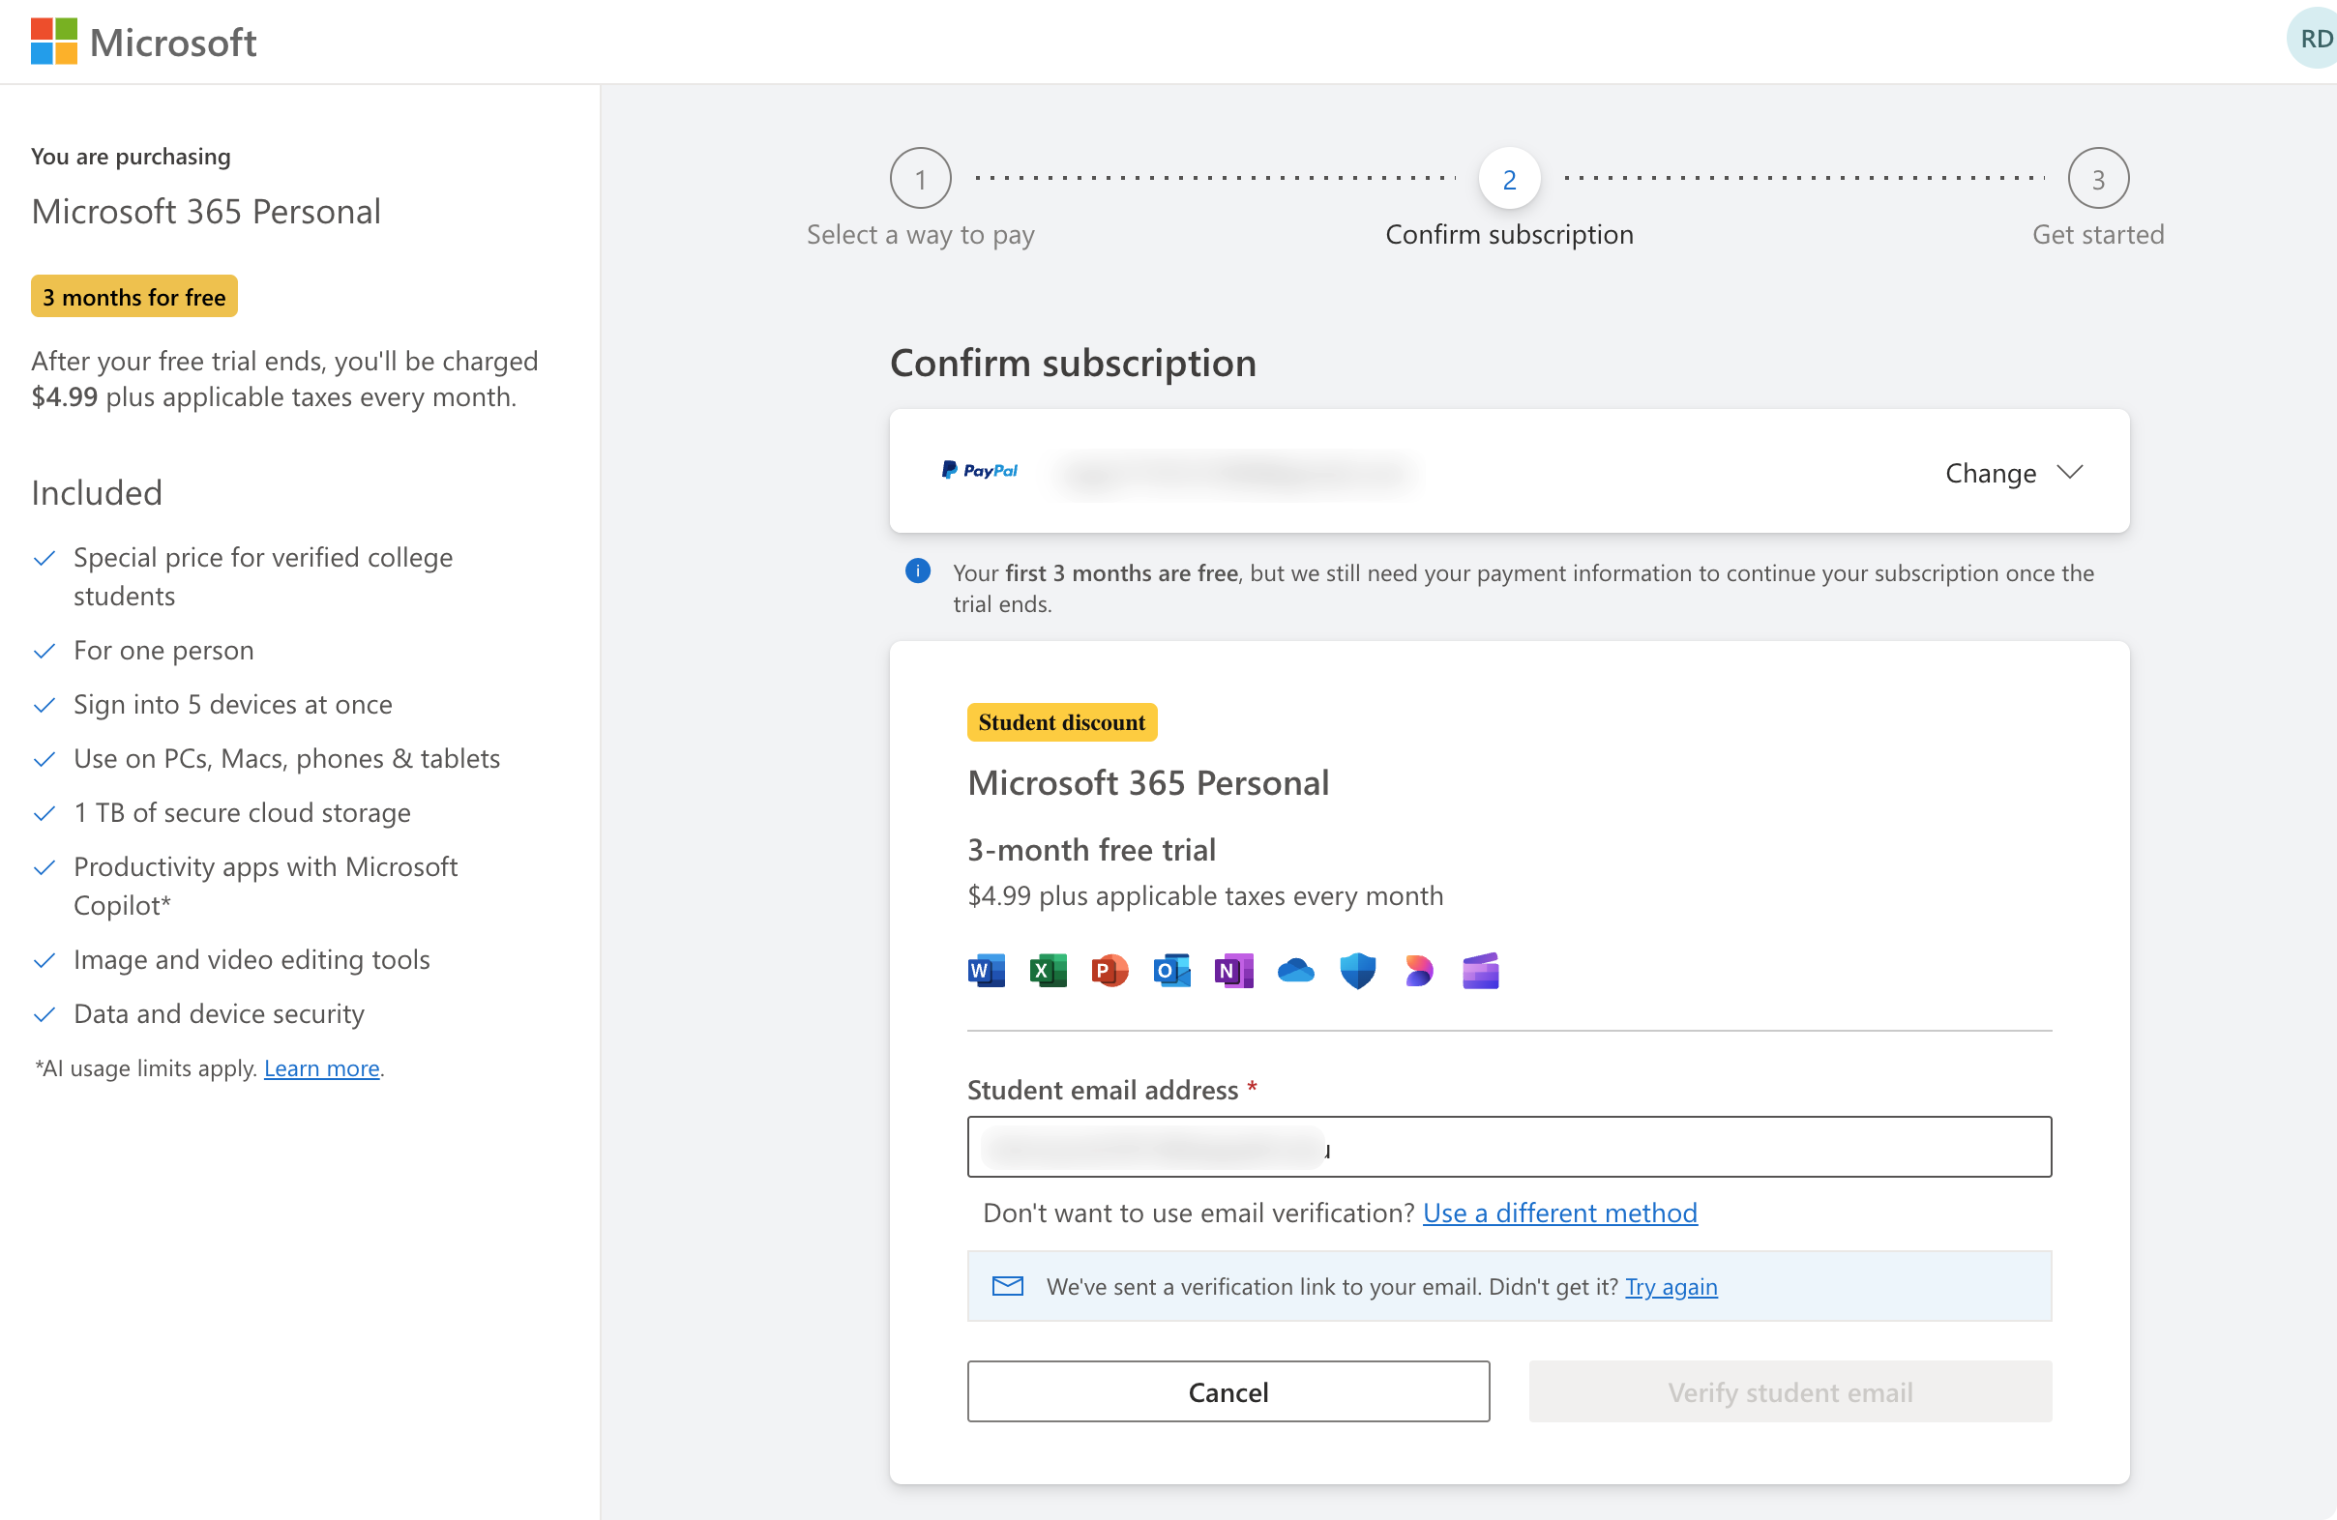This screenshot has height=1520, width=2337.
Task: Click the Outlook app icon
Action: pos(1171,971)
